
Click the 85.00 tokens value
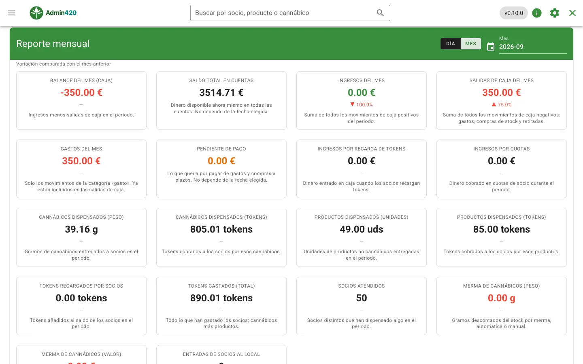point(502,229)
